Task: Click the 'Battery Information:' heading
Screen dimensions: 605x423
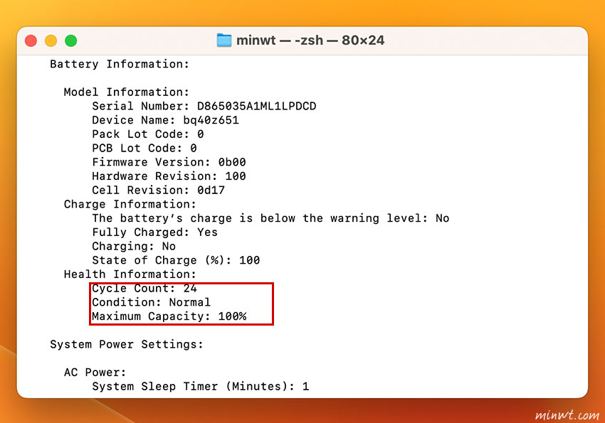Action: pos(120,64)
